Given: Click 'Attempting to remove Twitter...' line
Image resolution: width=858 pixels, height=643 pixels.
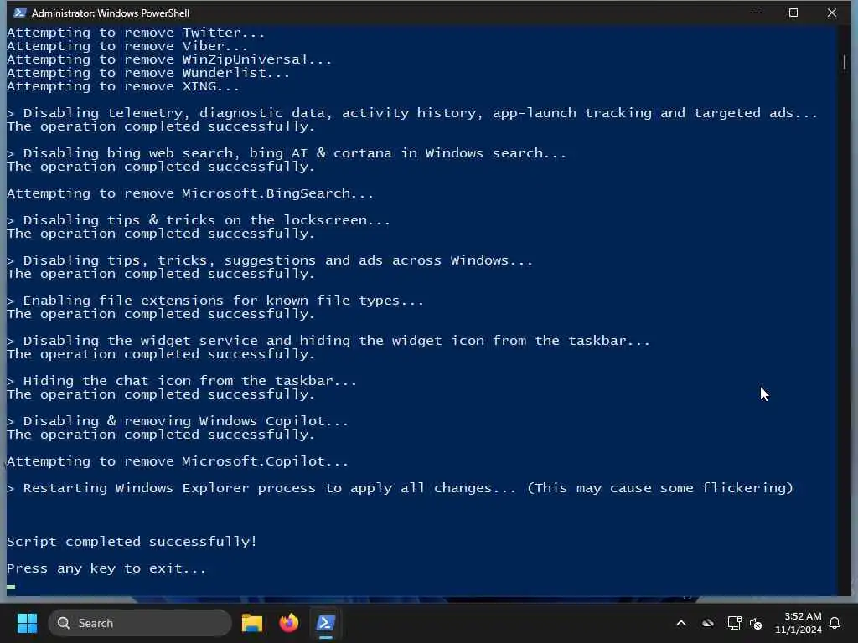Looking at the screenshot, I should (136, 33).
